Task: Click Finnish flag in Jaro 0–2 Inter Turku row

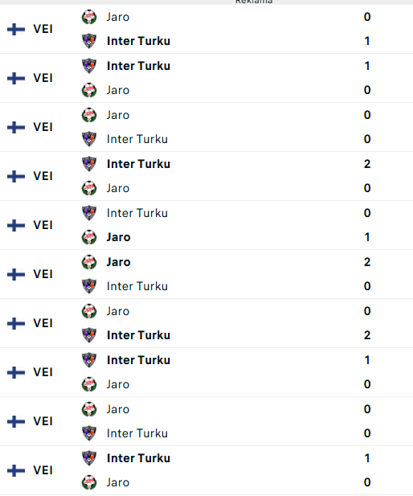Action: pyautogui.click(x=16, y=324)
